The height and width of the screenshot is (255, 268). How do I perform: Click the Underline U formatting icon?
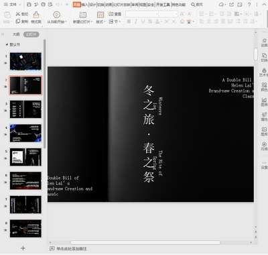(x=143, y=21)
